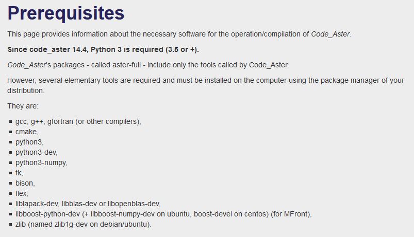Viewport: 414px width, 237px height.
Task: Click the tk list item
Action: point(19,173)
